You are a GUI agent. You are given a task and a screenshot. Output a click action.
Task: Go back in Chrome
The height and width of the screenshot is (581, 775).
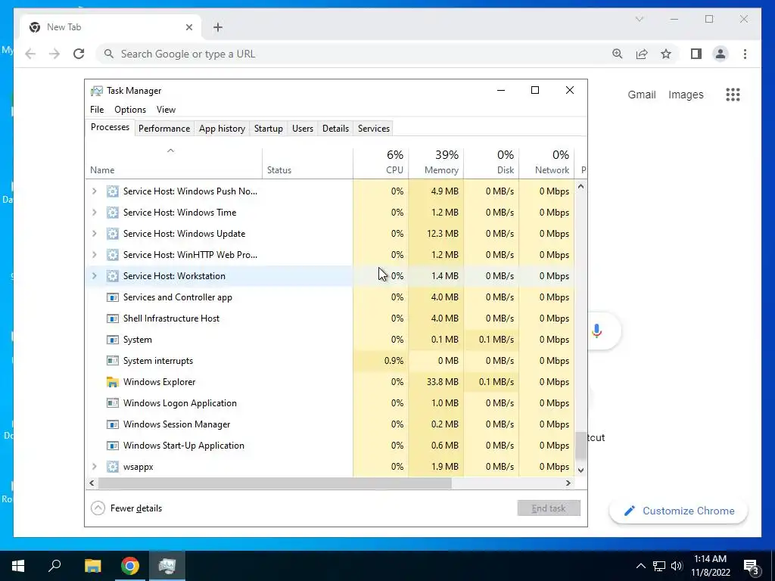(30, 54)
